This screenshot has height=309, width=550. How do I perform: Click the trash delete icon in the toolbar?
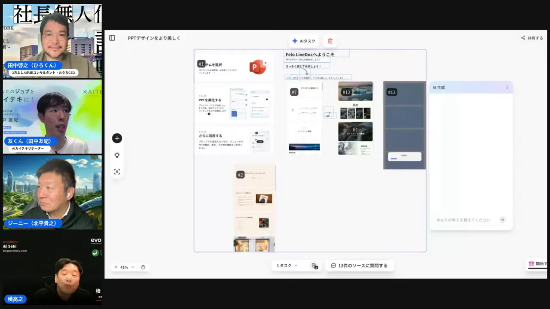pos(330,41)
